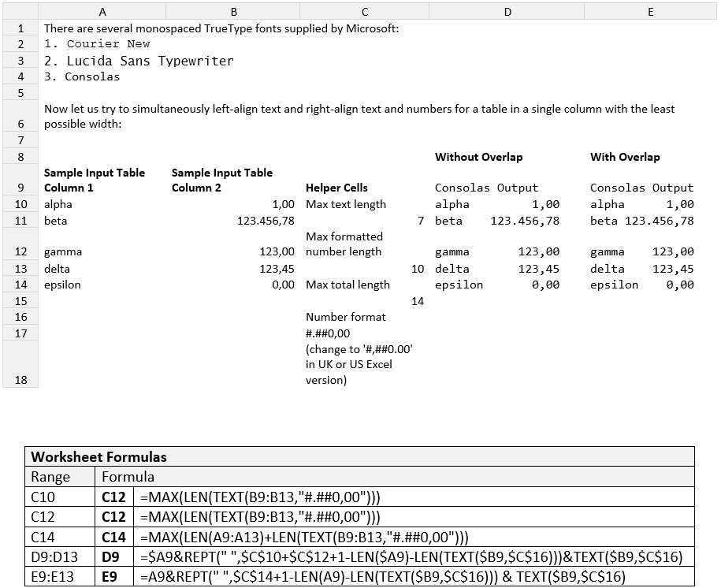Select row 18 header
Image resolution: width=721 pixels, height=588 pixels.
(x=20, y=364)
